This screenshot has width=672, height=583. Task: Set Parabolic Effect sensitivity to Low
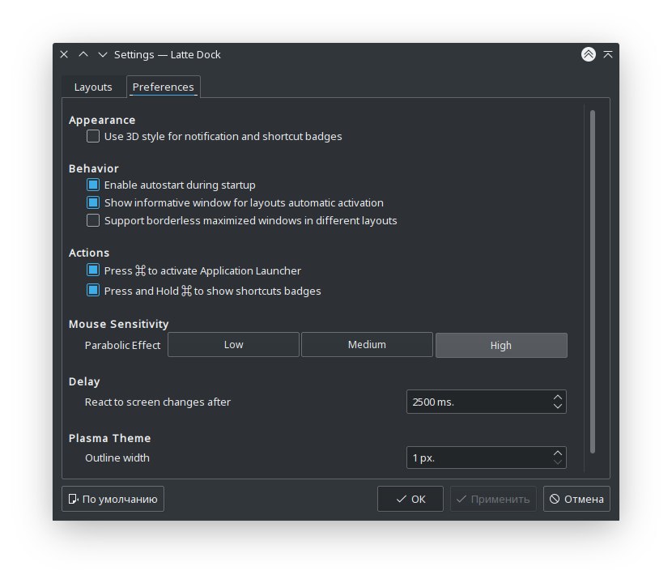point(233,345)
